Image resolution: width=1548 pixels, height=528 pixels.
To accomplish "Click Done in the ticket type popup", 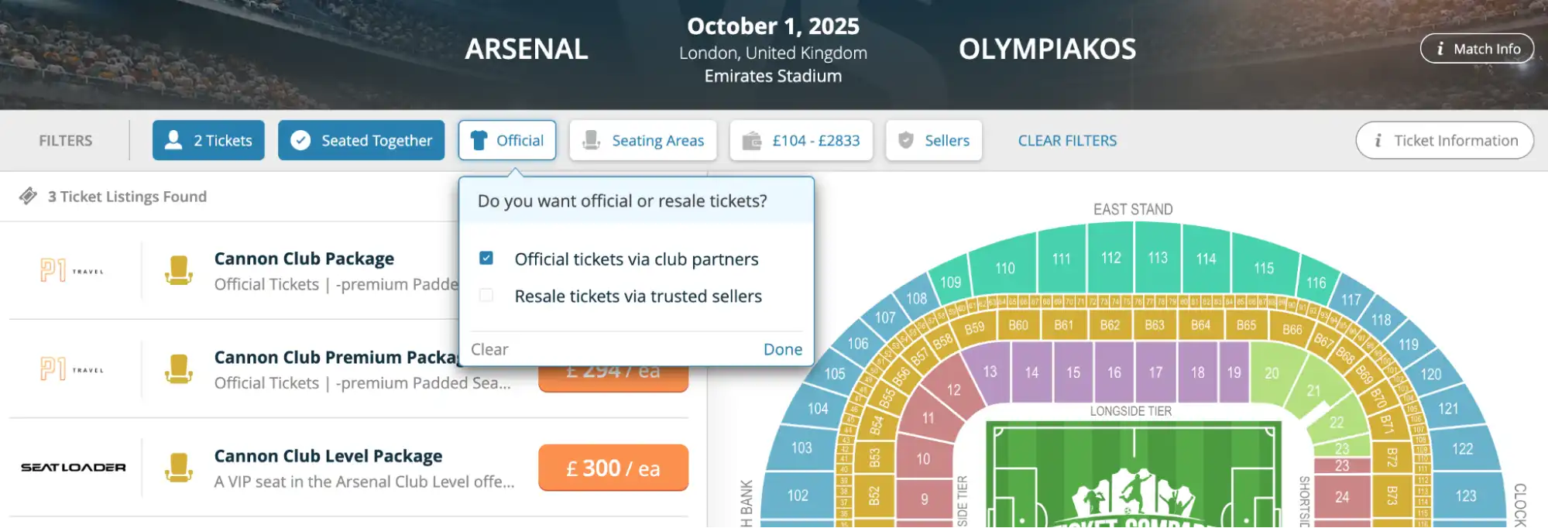I will click(x=782, y=349).
